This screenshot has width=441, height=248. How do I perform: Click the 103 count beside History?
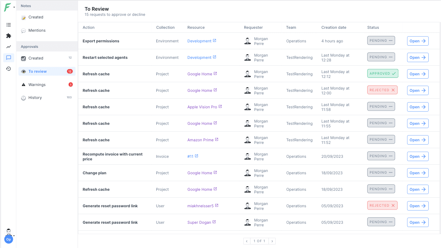point(69,98)
